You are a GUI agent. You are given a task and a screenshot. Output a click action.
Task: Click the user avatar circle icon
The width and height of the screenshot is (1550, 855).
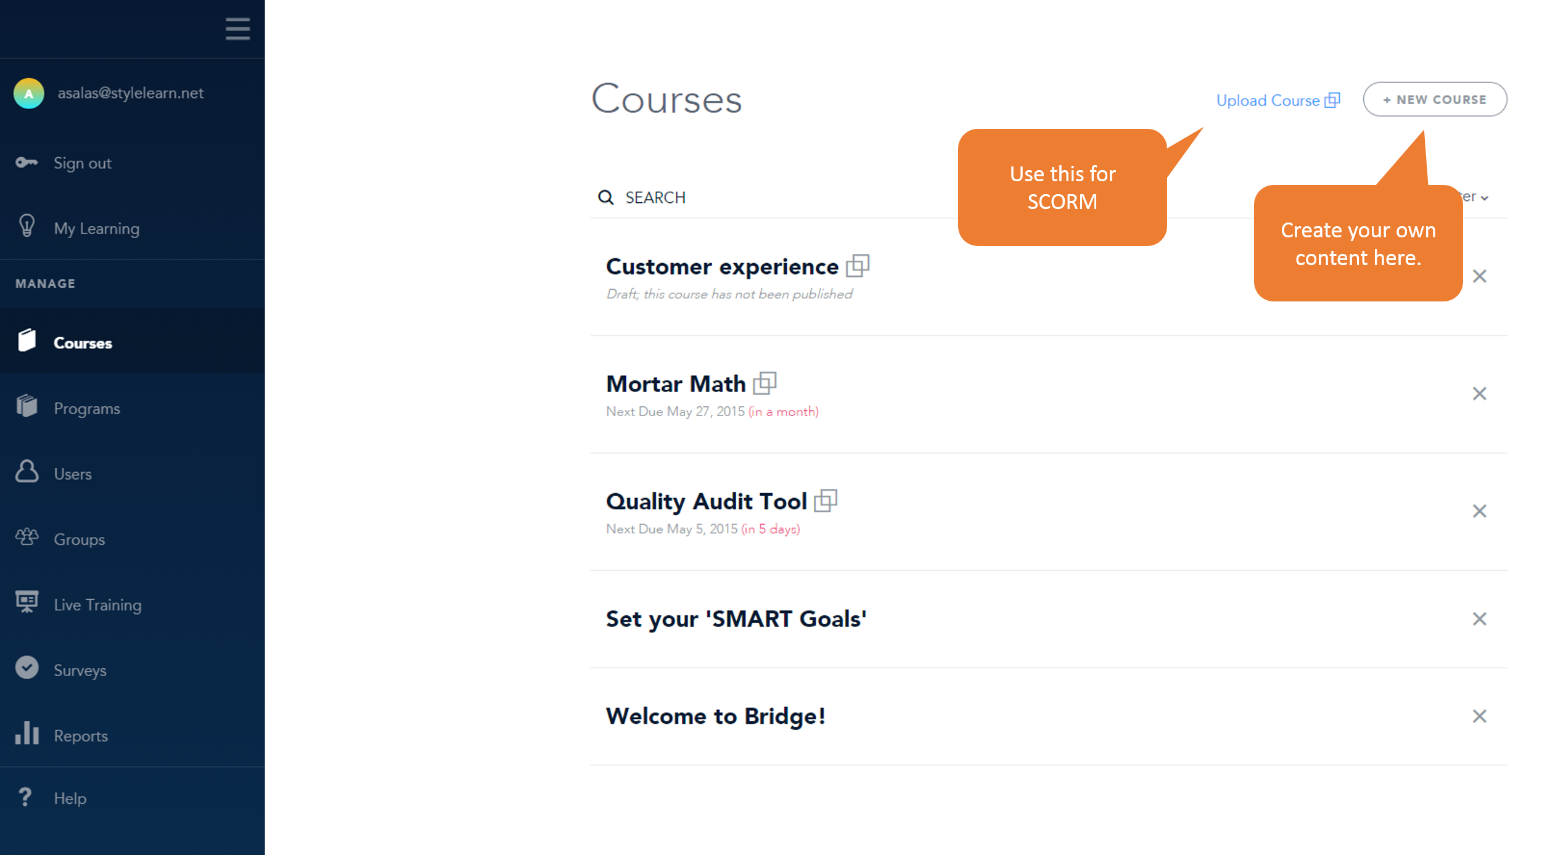29,94
